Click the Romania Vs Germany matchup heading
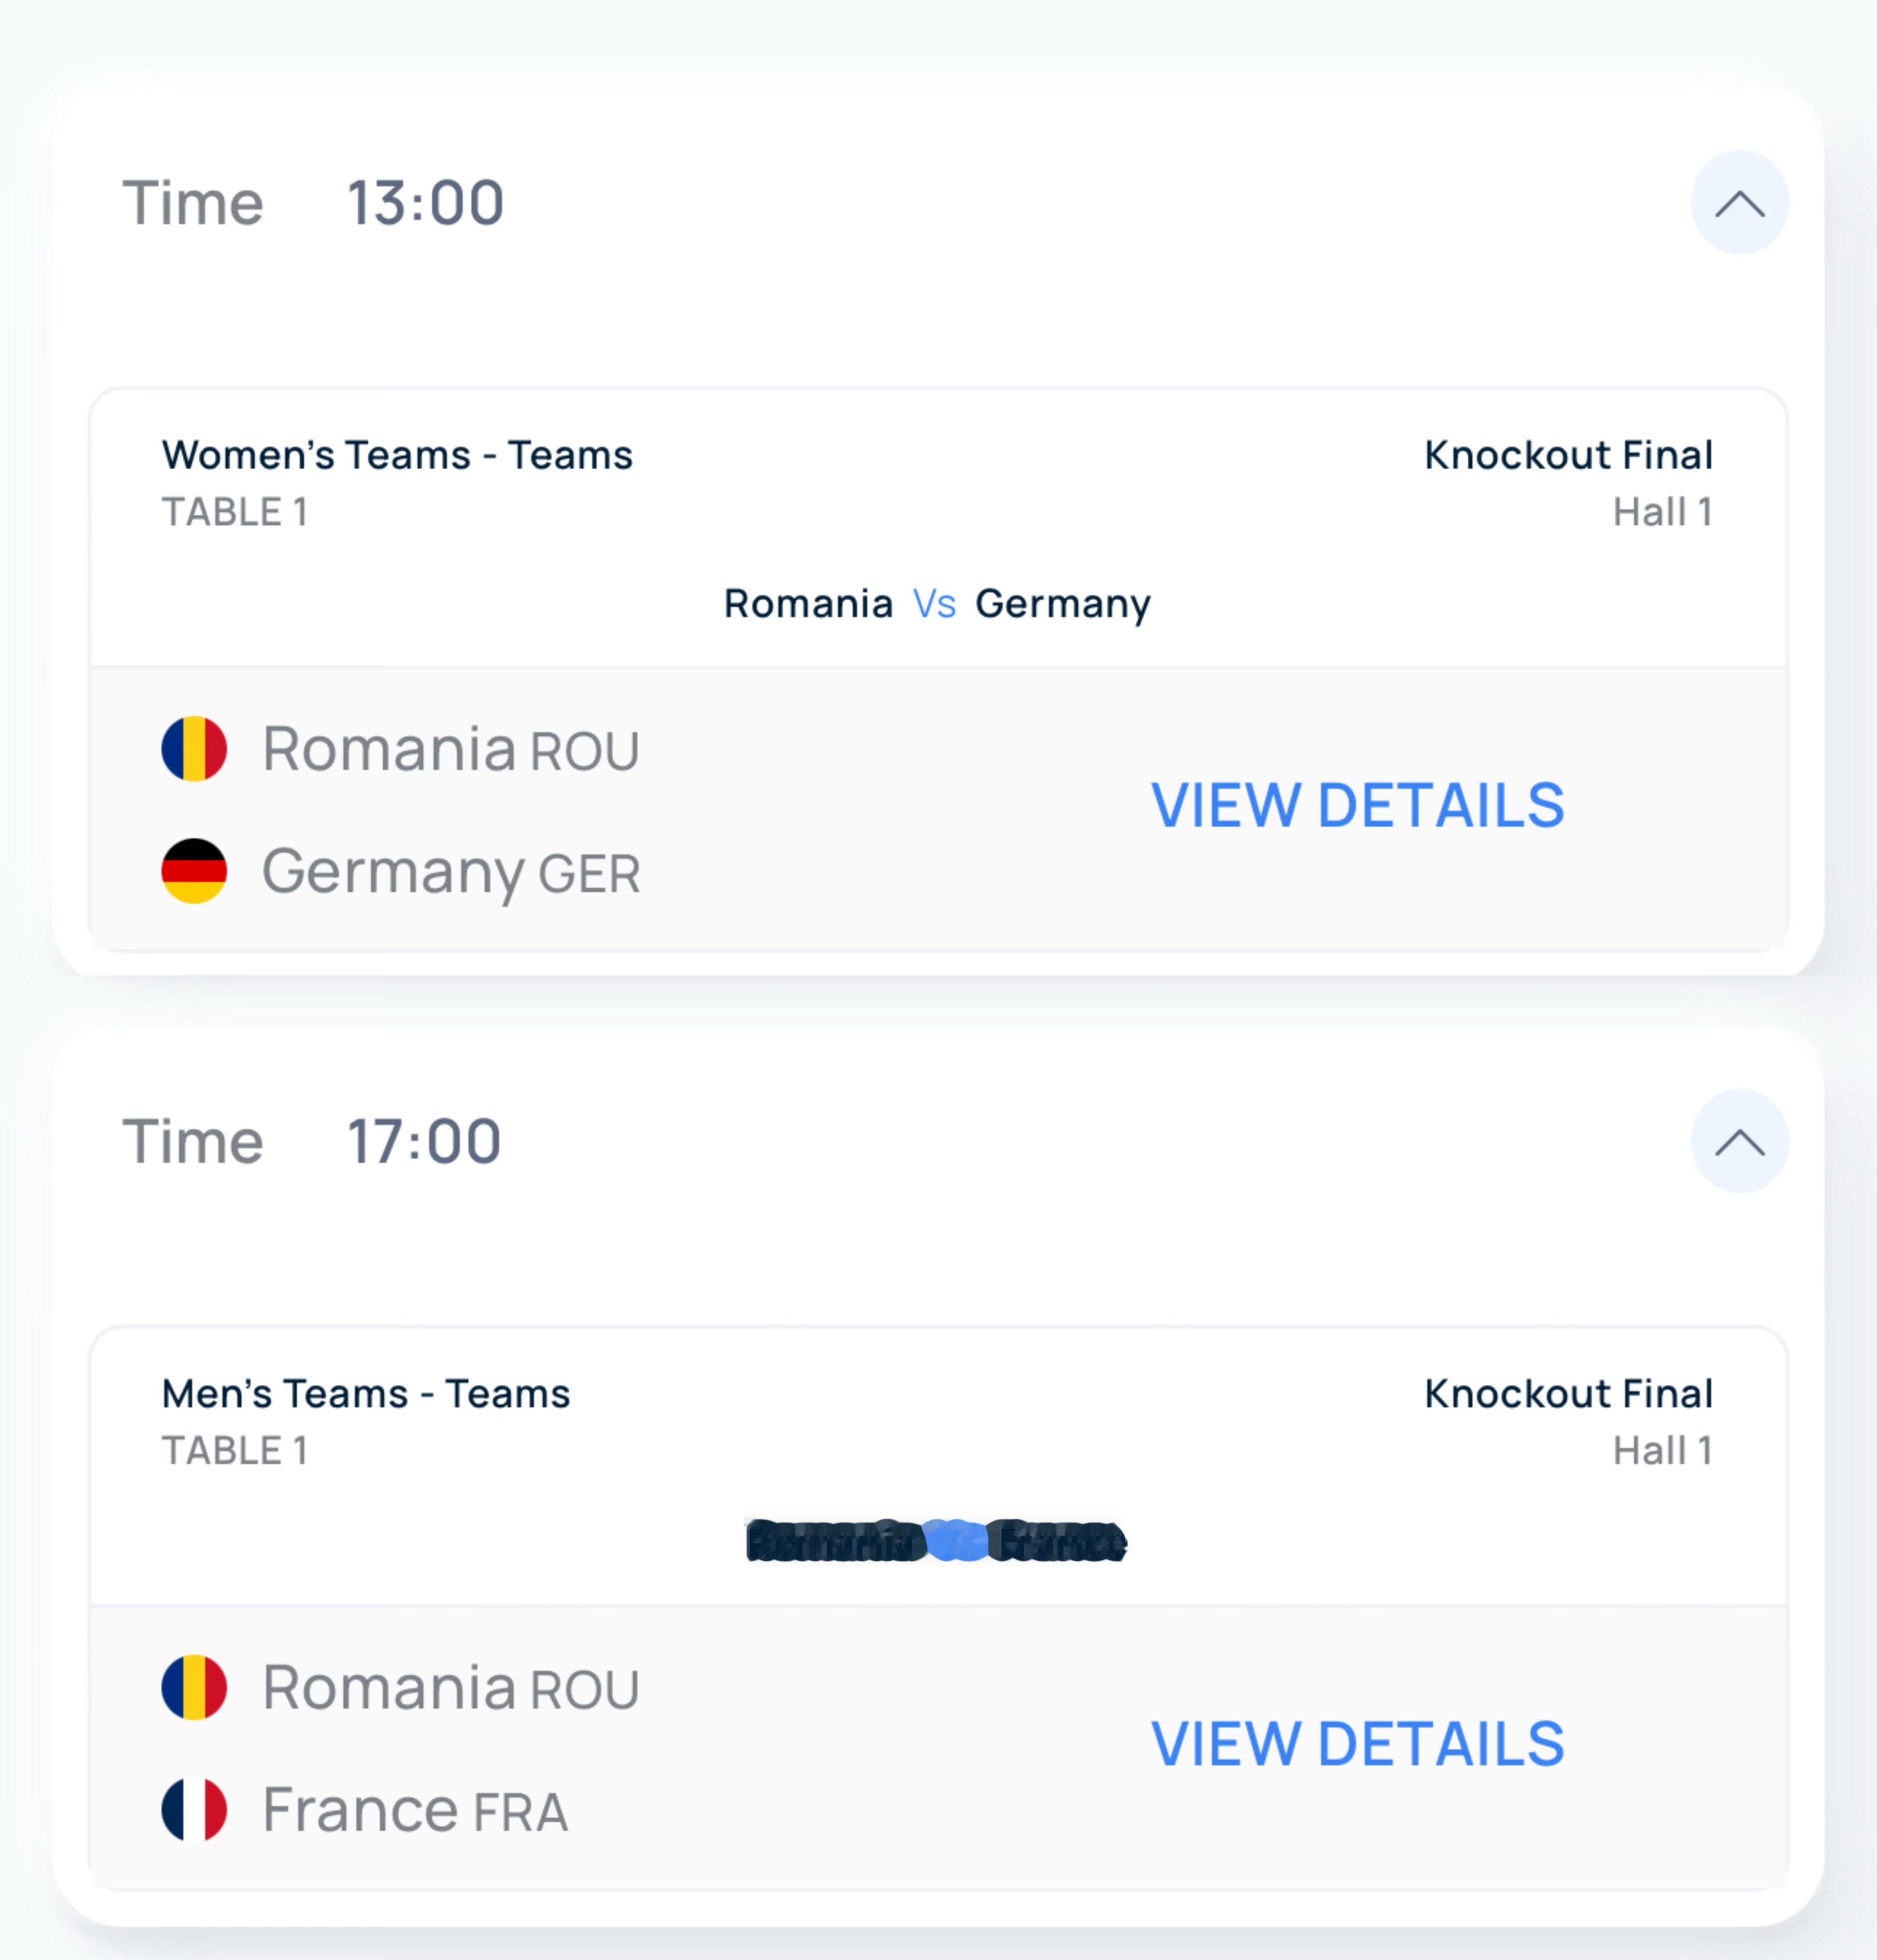 (x=937, y=604)
